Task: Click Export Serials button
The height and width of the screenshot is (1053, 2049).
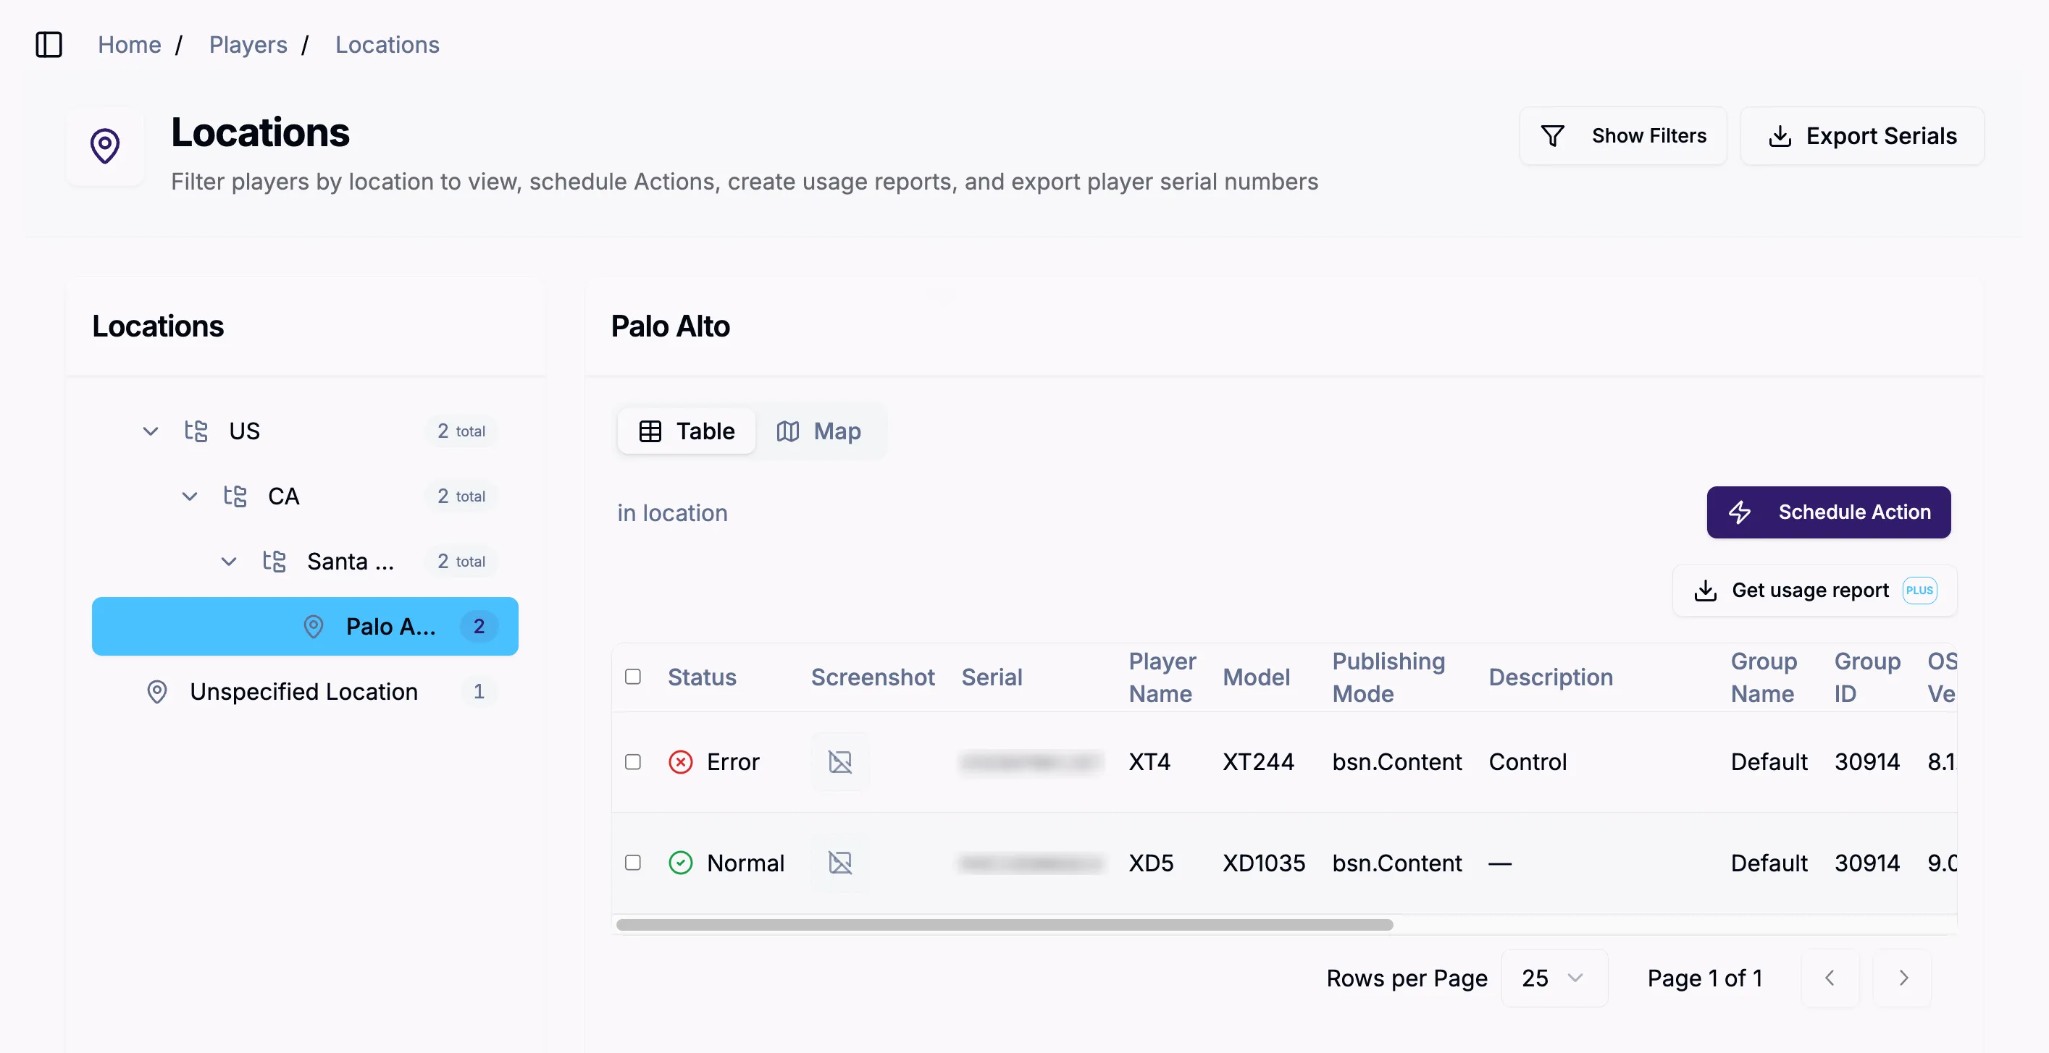Action: pyautogui.click(x=1862, y=136)
